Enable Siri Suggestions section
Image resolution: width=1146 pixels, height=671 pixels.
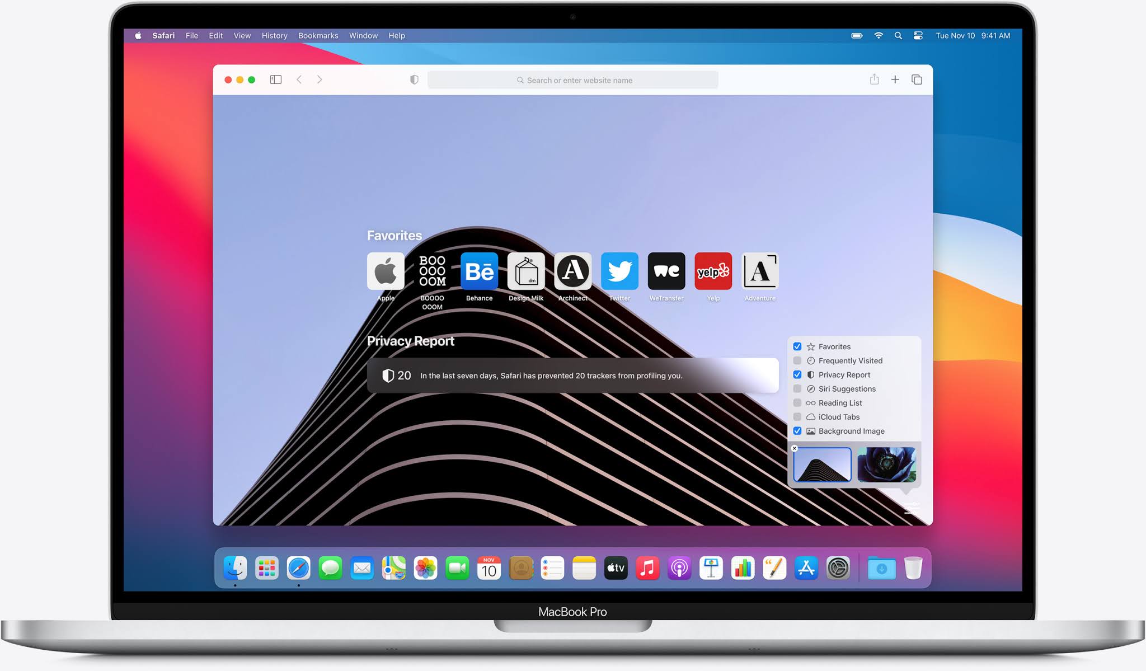[798, 389]
